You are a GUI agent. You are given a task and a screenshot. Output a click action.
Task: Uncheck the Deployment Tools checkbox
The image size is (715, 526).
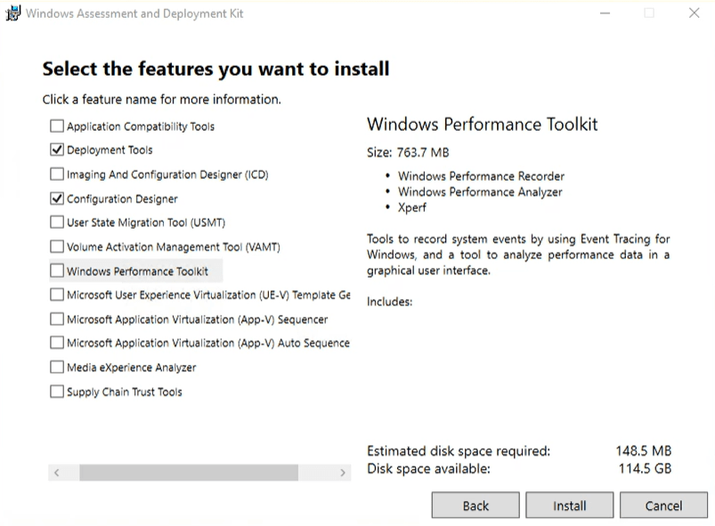pos(57,150)
